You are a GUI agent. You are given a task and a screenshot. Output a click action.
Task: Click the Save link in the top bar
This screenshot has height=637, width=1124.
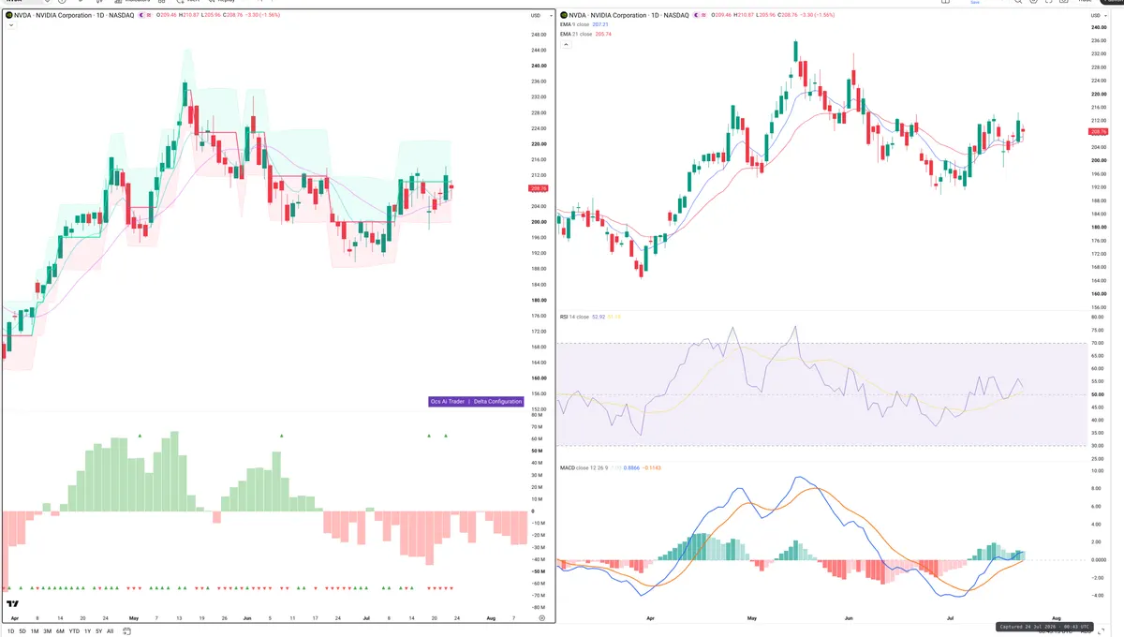coord(975,2)
